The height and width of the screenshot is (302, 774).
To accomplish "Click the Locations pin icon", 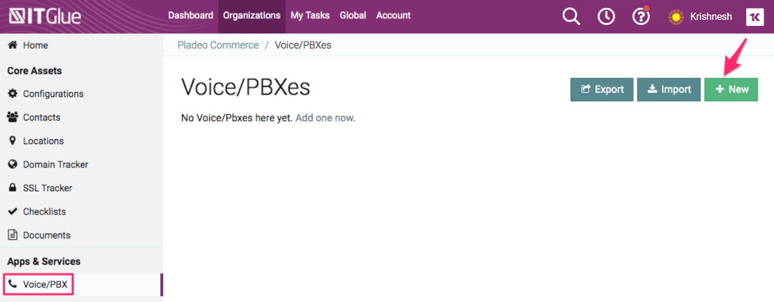I will (x=12, y=140).
